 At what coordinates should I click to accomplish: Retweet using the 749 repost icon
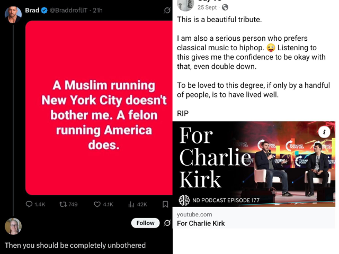pos(63,204)
